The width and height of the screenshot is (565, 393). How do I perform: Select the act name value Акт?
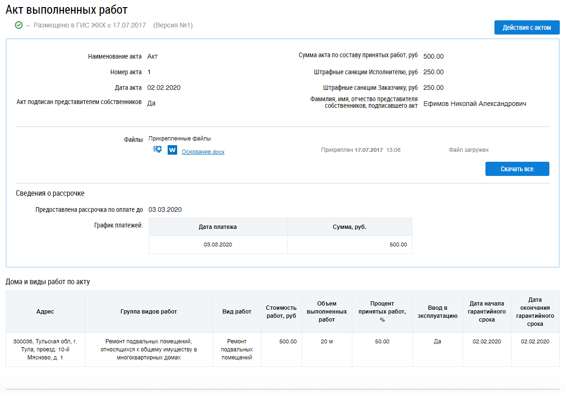pos(152,56)
